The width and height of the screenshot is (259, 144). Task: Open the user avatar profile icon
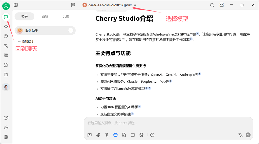[x=6, y=6]
